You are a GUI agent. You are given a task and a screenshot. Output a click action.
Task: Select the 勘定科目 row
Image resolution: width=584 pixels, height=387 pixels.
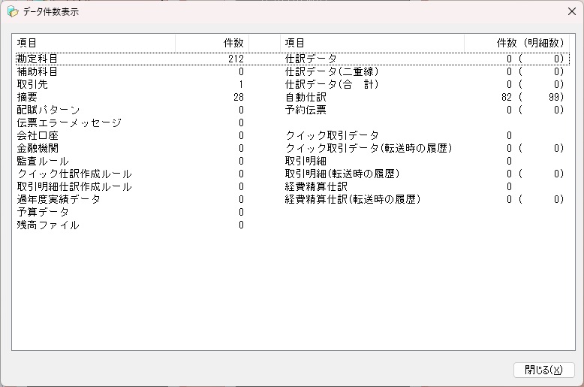pyautogui.click(x=38, y=59)
